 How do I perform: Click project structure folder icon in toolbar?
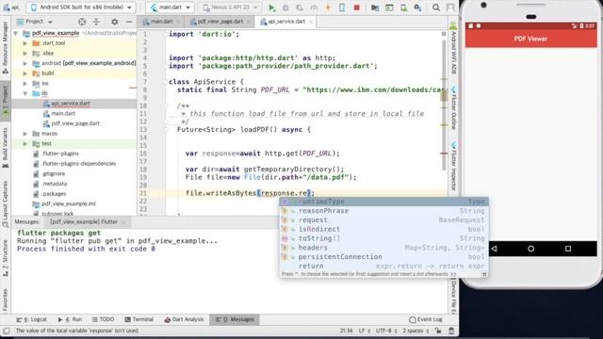pyautogui.click(x=375, y=8)
